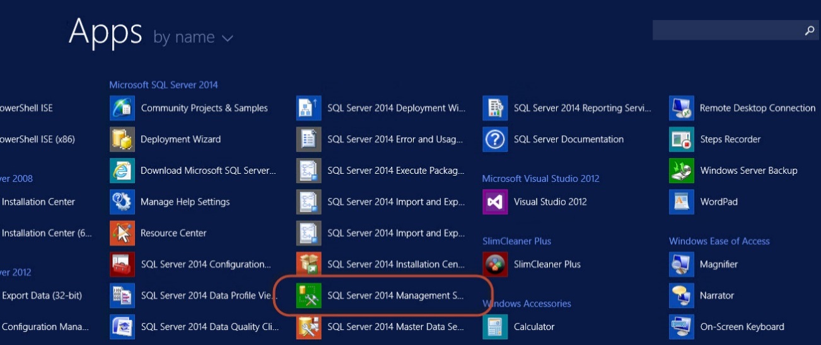Open SQL Server 2014 Configuration tool
This screenshot has height=345, width=821.
pyautogui.click(x=191, y=264)
